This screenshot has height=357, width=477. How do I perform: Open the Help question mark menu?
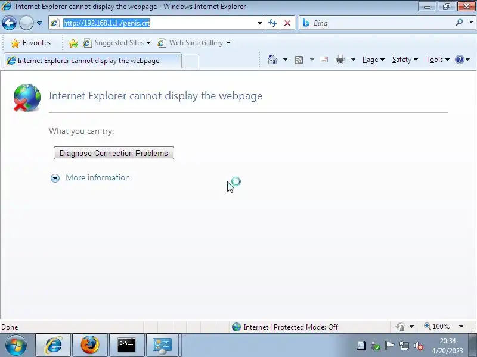(462, 59)
